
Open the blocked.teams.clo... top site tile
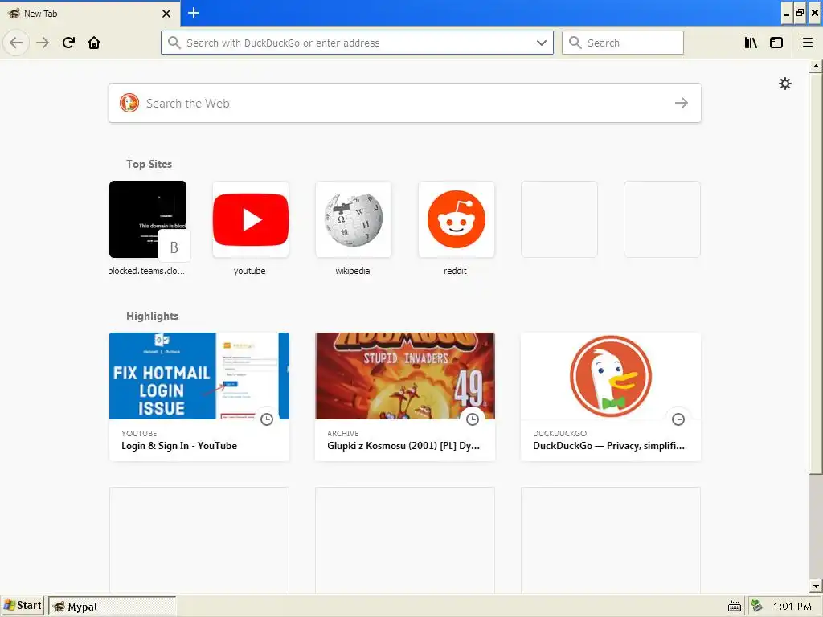tap(148, 219)
